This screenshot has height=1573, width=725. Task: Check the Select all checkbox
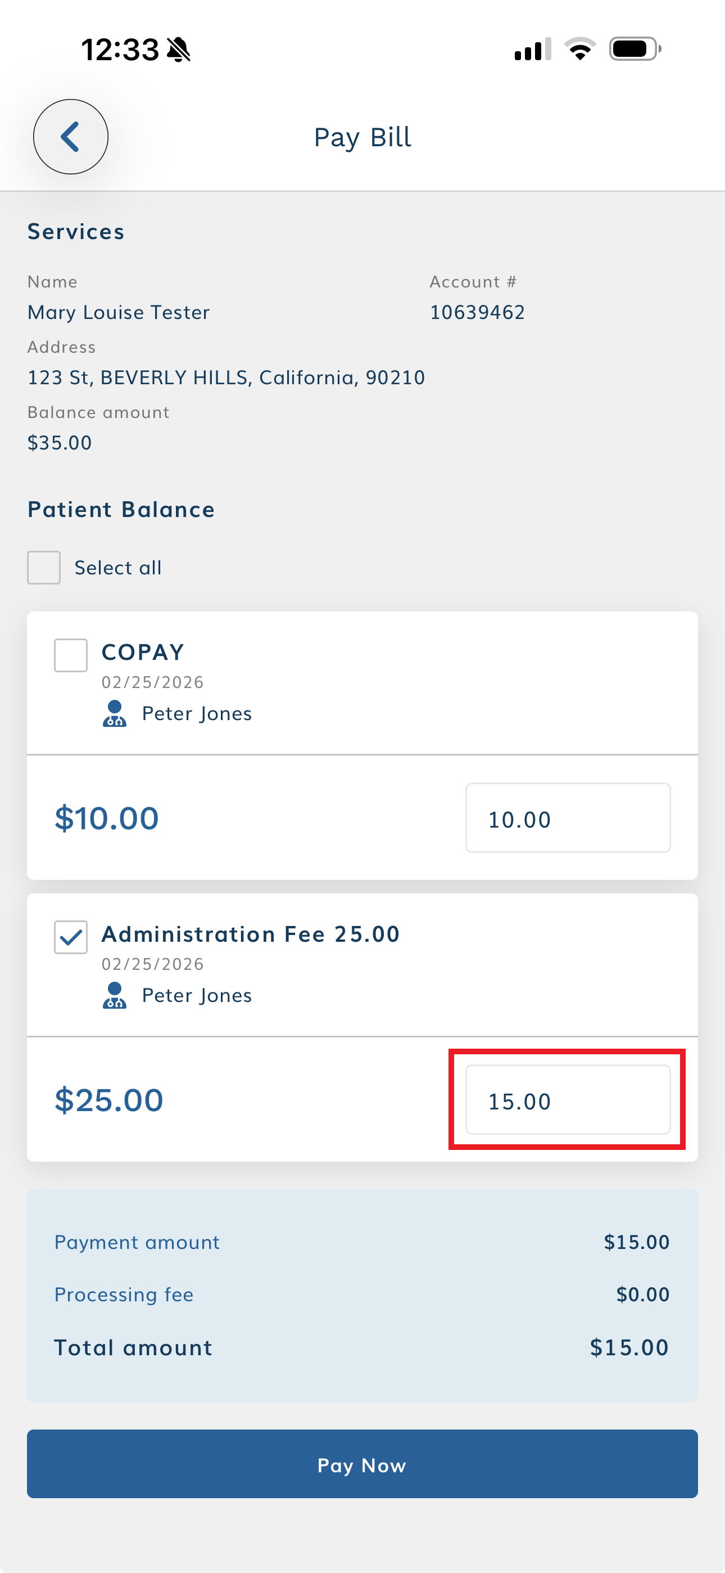tap(44, 568)
